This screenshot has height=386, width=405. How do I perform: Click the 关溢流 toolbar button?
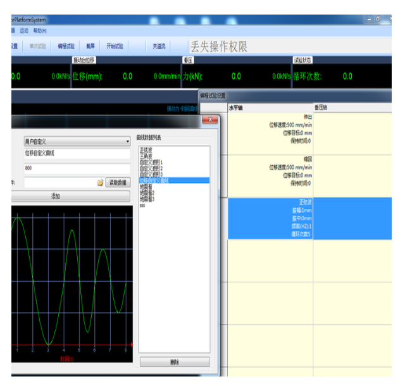158,46
